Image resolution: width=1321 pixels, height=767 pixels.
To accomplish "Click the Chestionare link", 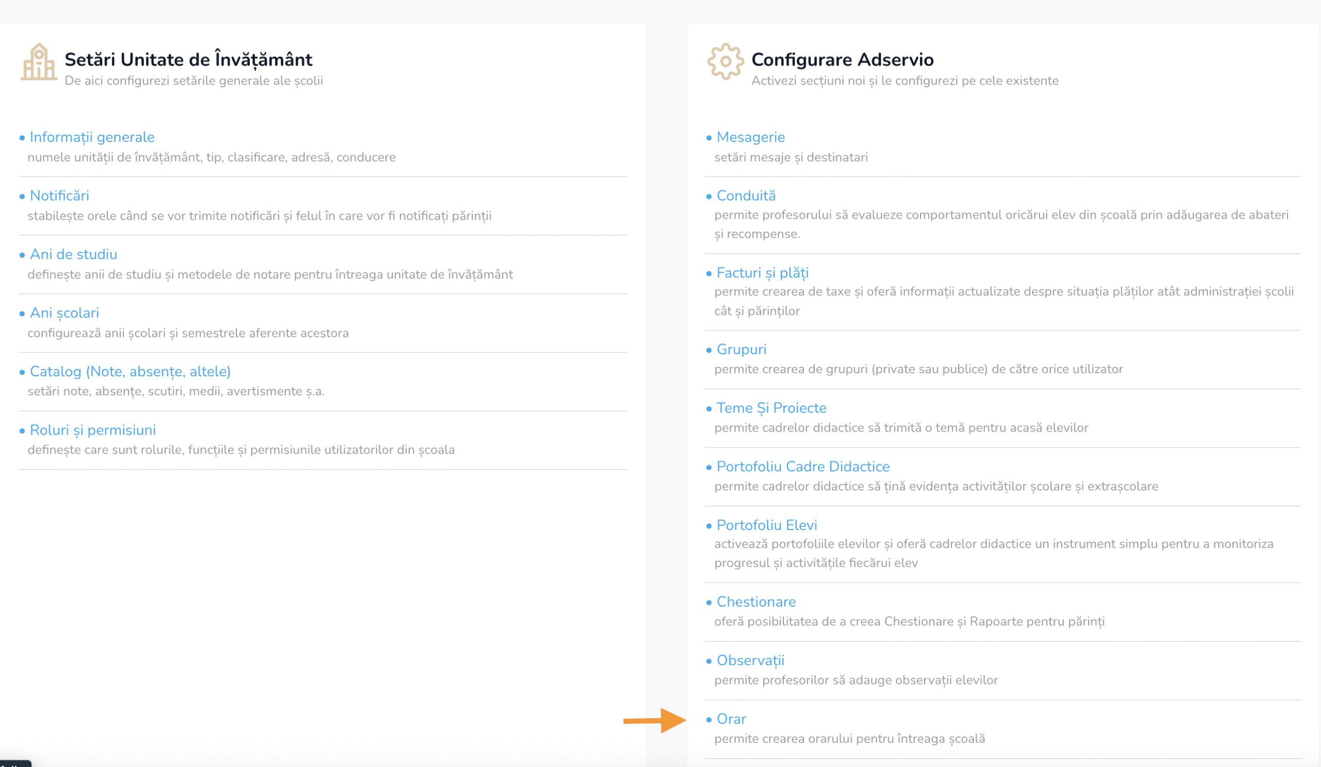I will click(x=756, y=602).
